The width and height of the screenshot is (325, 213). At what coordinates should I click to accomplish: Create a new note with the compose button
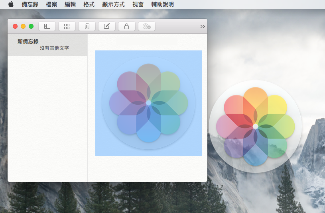(107, 26)
